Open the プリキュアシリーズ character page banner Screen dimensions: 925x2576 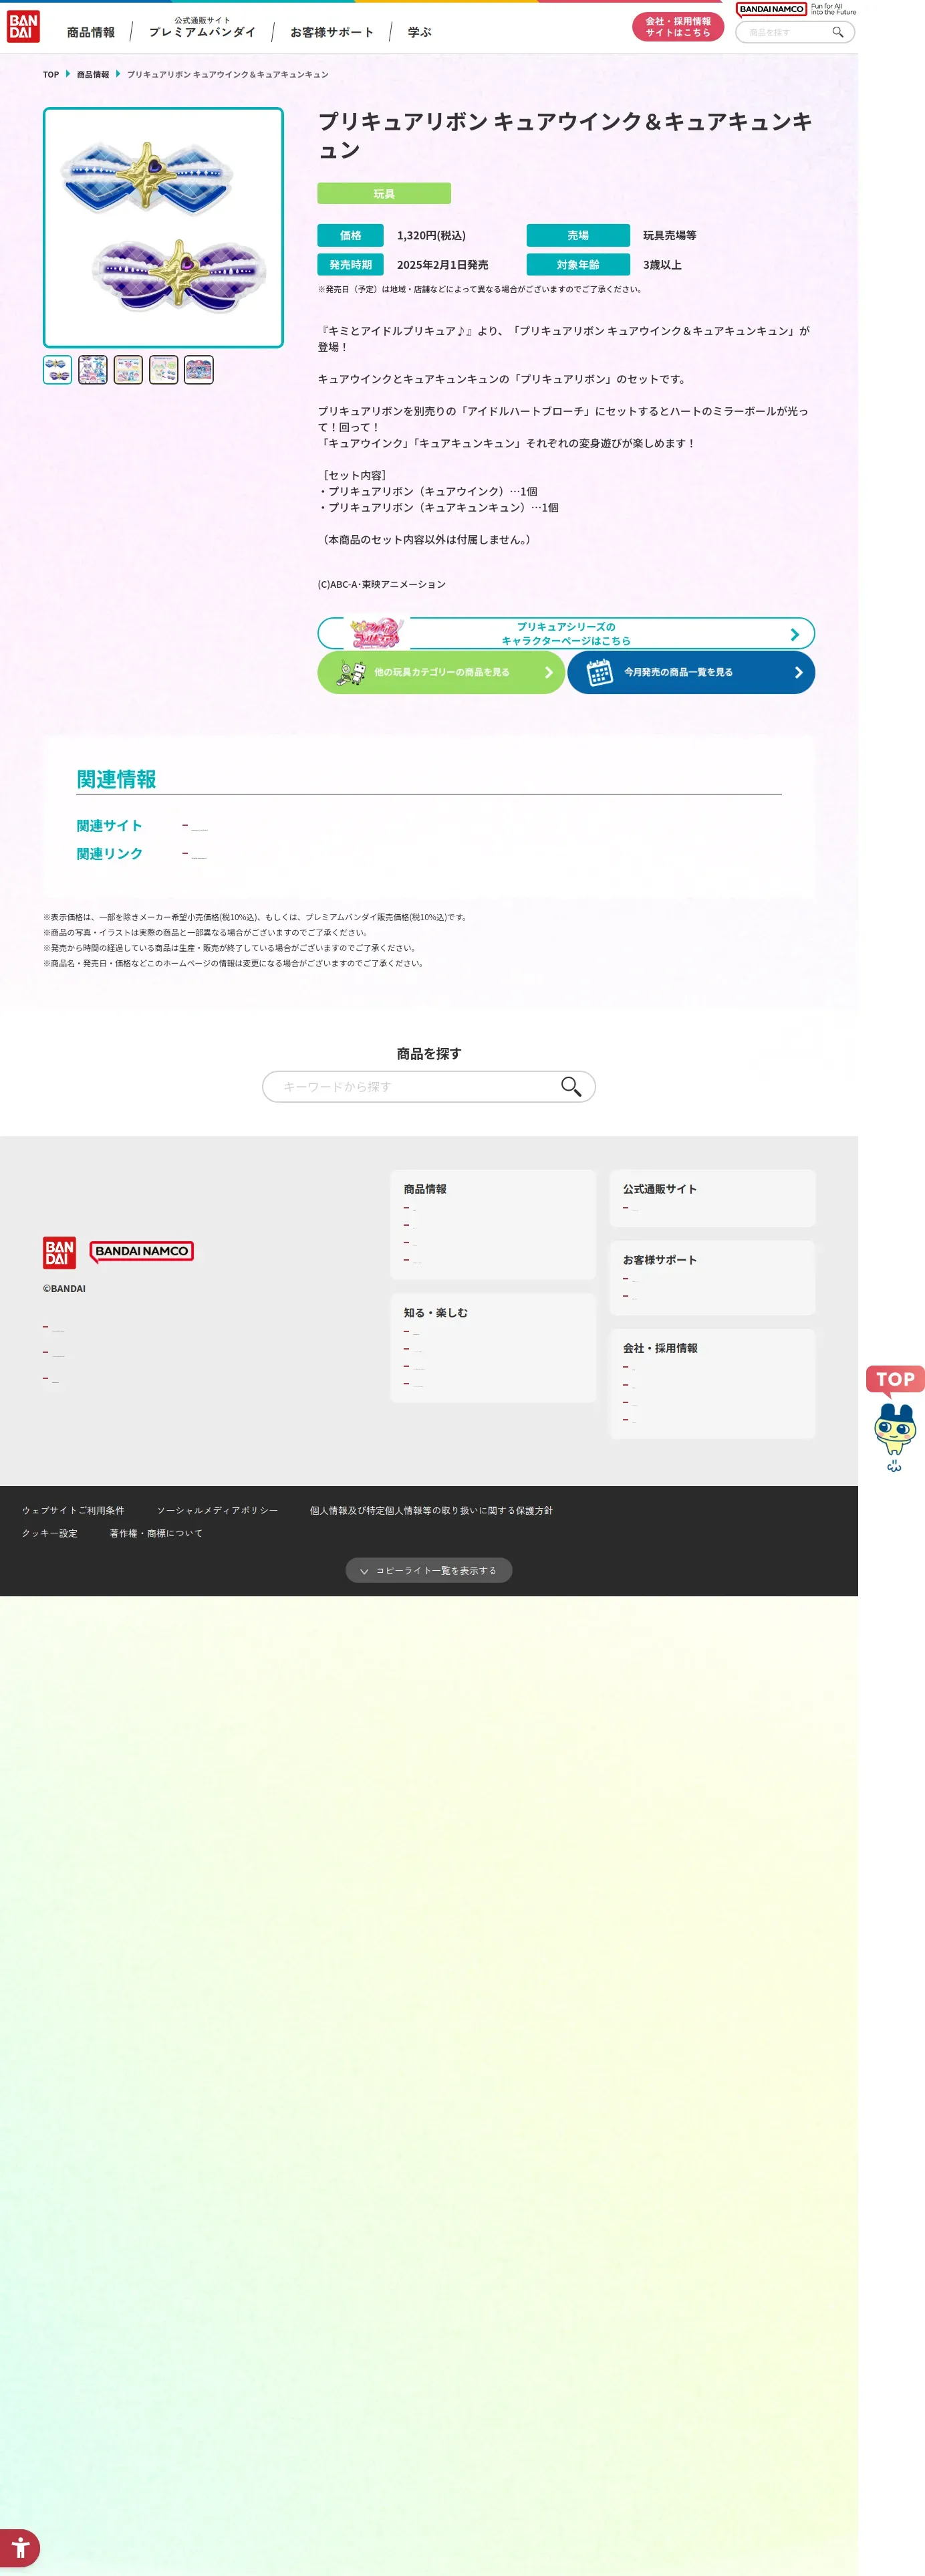pos(566,634)
